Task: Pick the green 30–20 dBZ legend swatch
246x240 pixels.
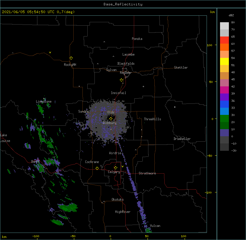Action: [224, 119]
